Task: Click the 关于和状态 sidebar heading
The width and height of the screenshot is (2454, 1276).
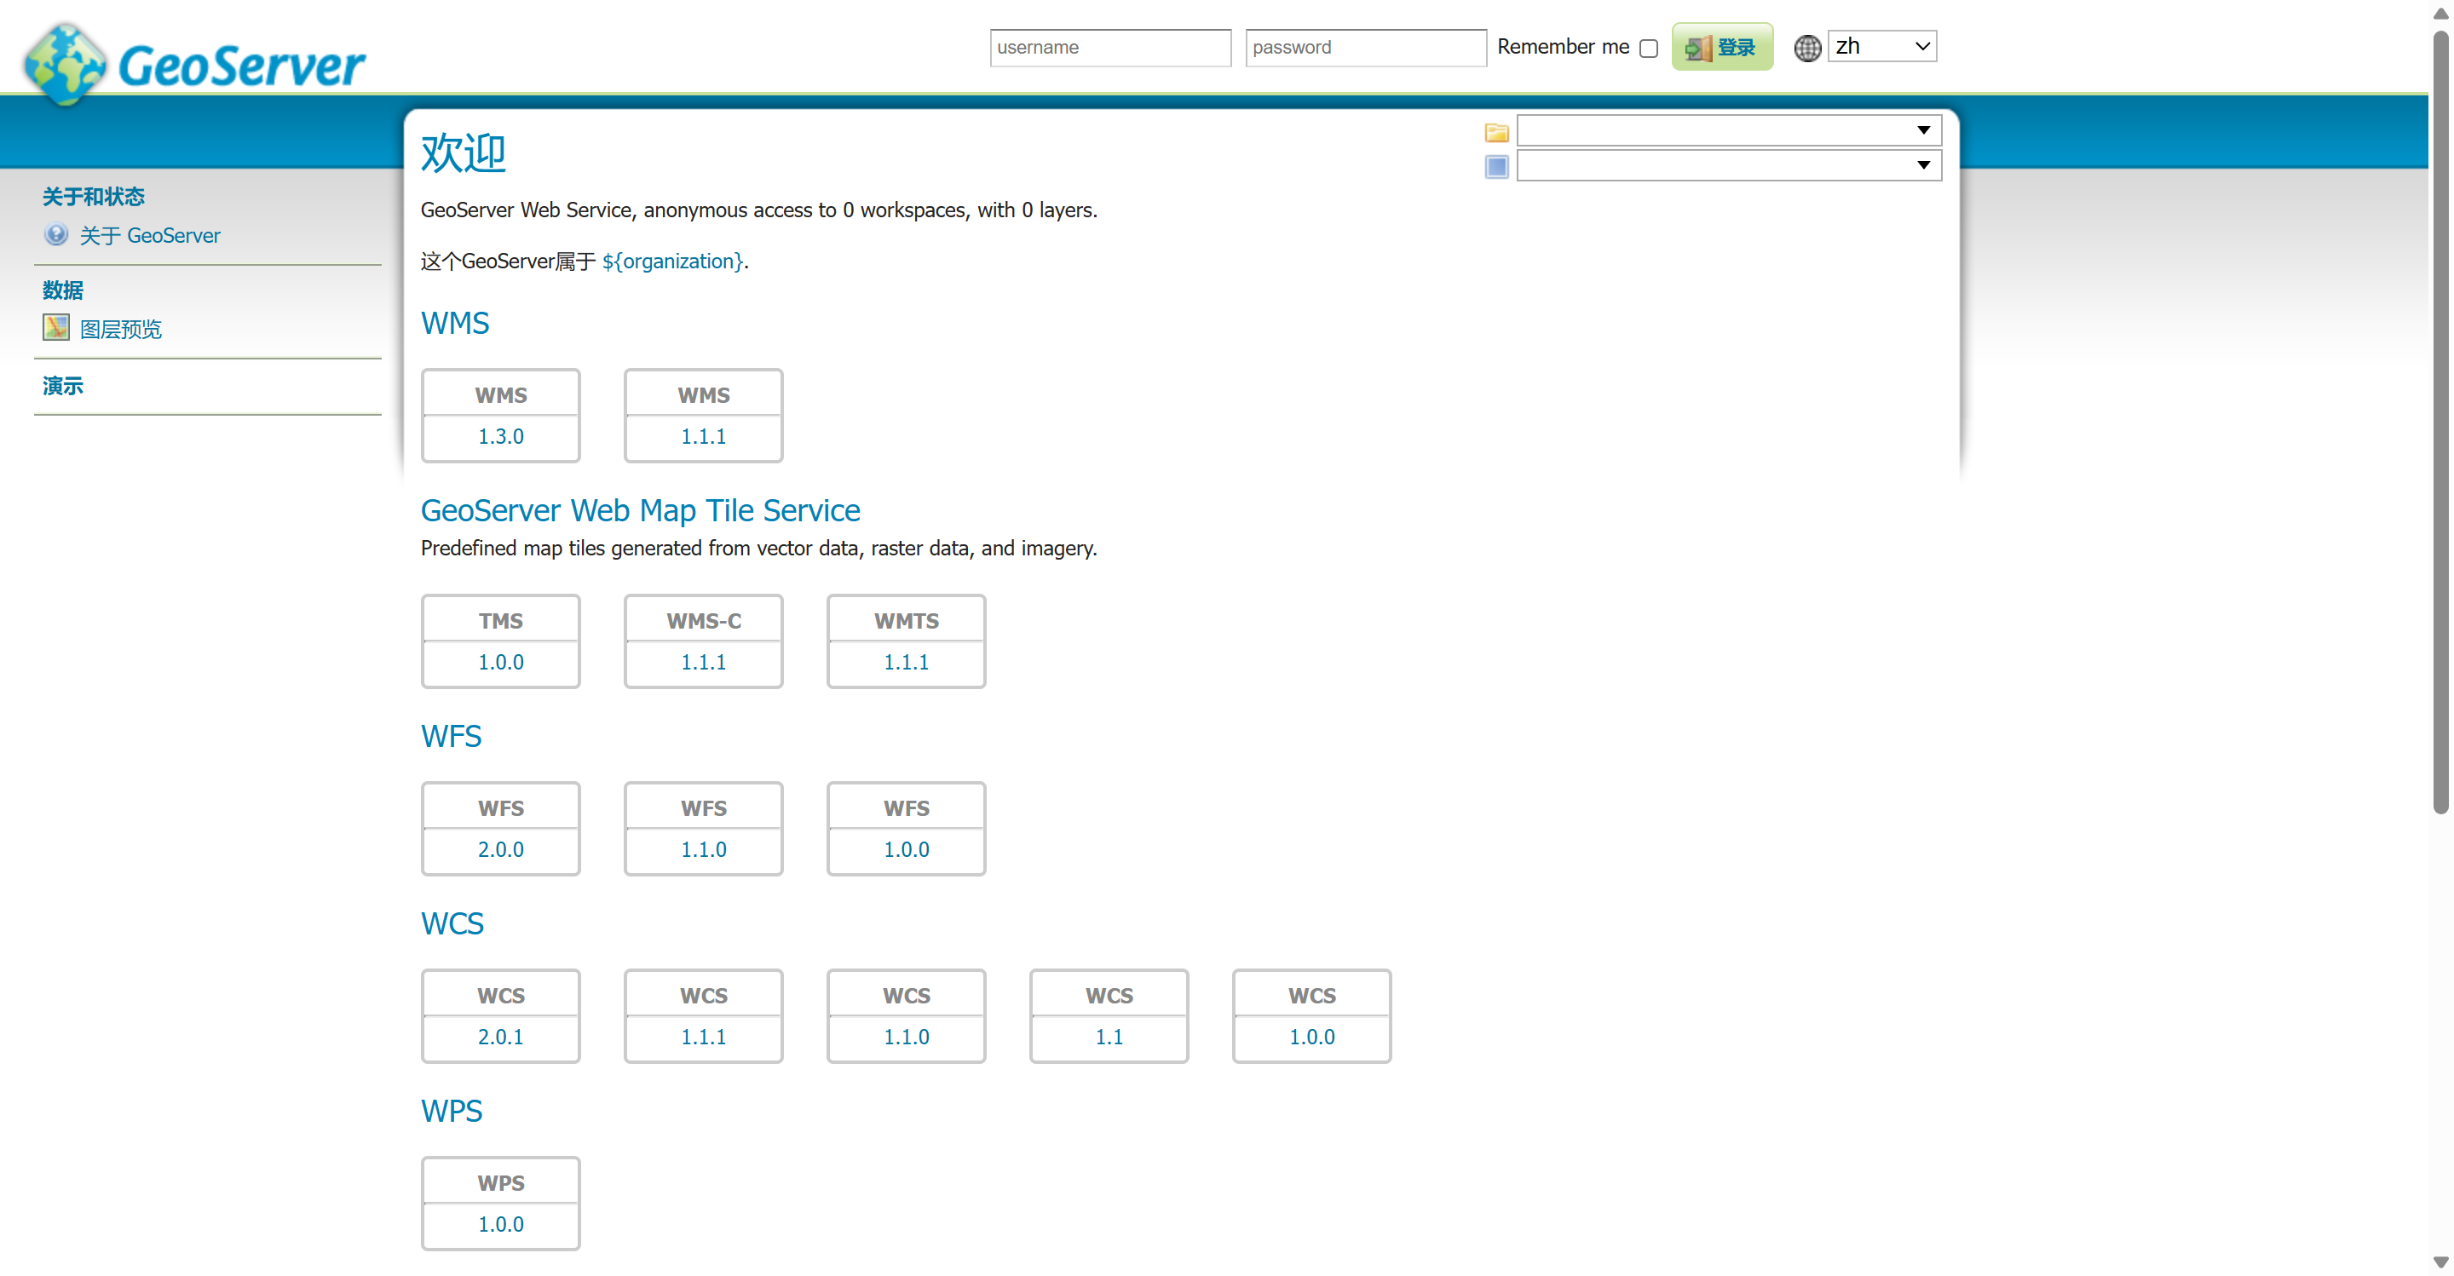Action: tap(94, 196)
